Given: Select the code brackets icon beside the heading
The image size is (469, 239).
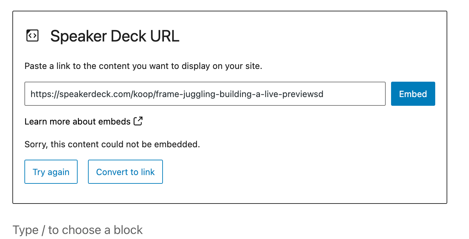Looking at the screenshot, I should tap(32, 35).
